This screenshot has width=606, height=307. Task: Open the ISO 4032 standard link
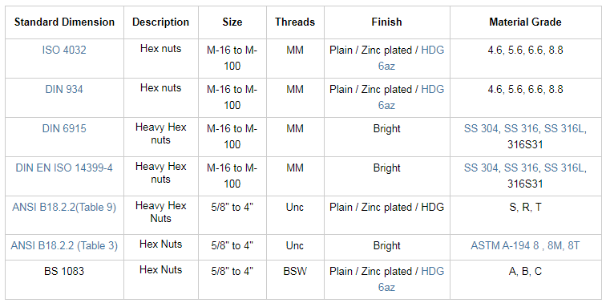64,50
